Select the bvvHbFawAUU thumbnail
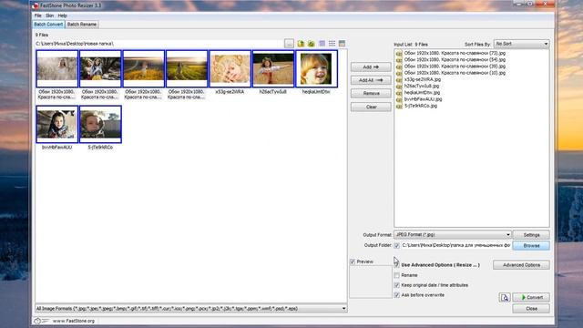This screenshot has height=328, width=583. 56,124
